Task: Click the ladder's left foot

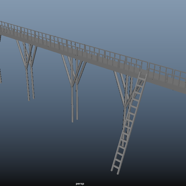Action: click(111, 170)
